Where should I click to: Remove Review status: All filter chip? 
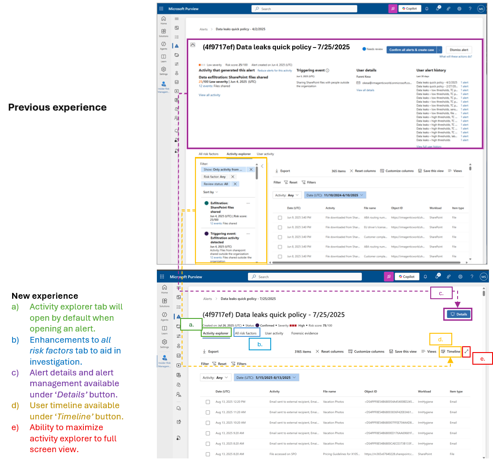[235, 184]
